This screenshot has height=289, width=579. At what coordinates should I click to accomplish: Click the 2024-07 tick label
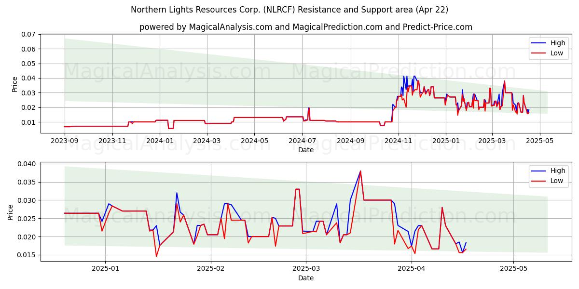click(x=303, y=140)
